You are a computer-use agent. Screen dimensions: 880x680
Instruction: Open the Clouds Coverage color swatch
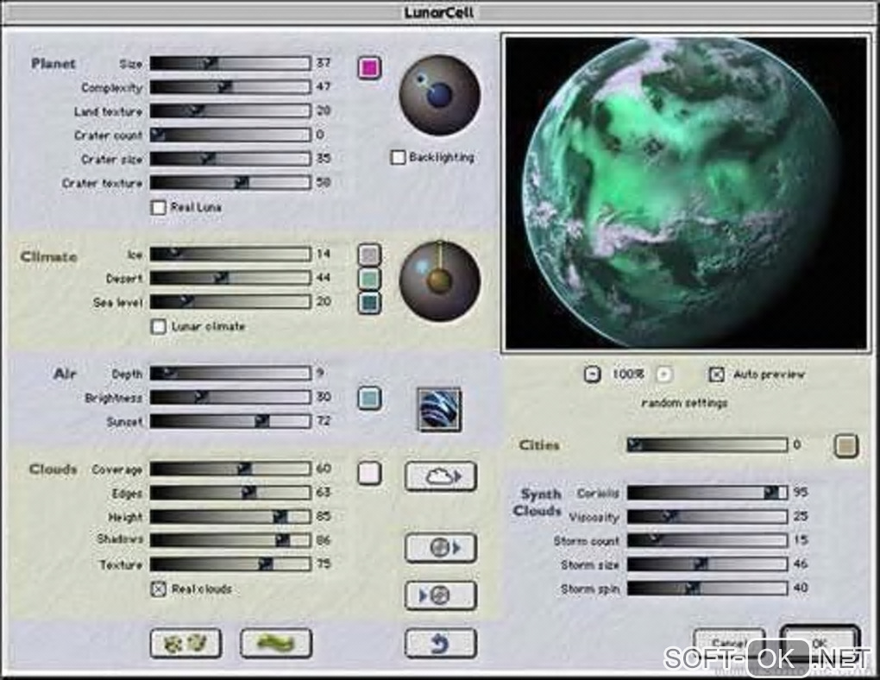click(x=369, y=473)
